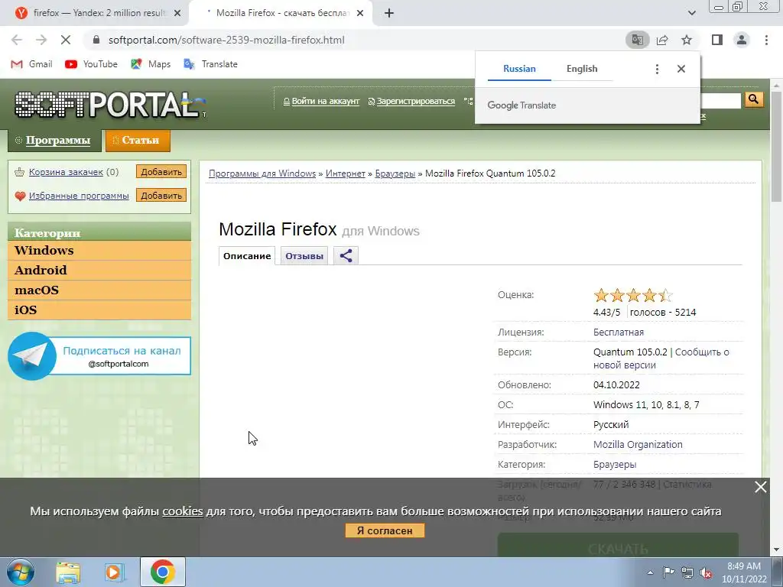This screenshot has height=587, width=783.
Task: Click Программы для Windows breadcrumb
Action: [x=262, y=174]
